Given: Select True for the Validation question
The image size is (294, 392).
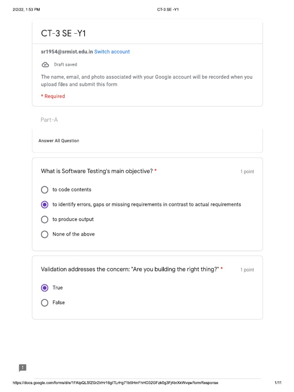Looking at the screenshot, I should pos(45,288).
